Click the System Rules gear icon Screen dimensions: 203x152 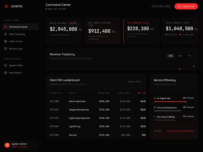pyautogui.click(x=6, y=65)
